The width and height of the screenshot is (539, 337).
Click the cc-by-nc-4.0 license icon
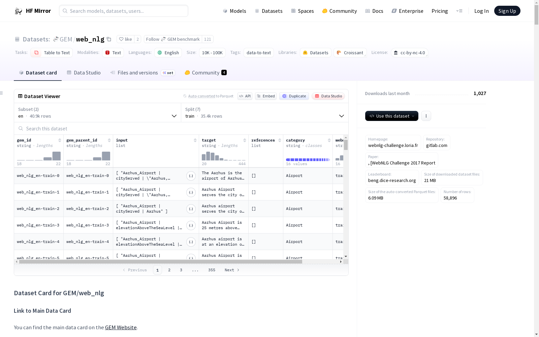pos(396,53)
